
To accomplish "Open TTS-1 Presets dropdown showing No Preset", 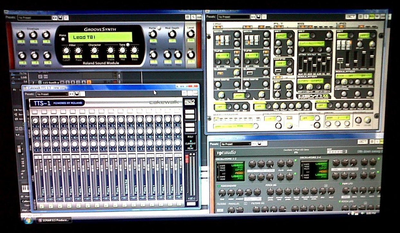I will [x=52, y=94].
